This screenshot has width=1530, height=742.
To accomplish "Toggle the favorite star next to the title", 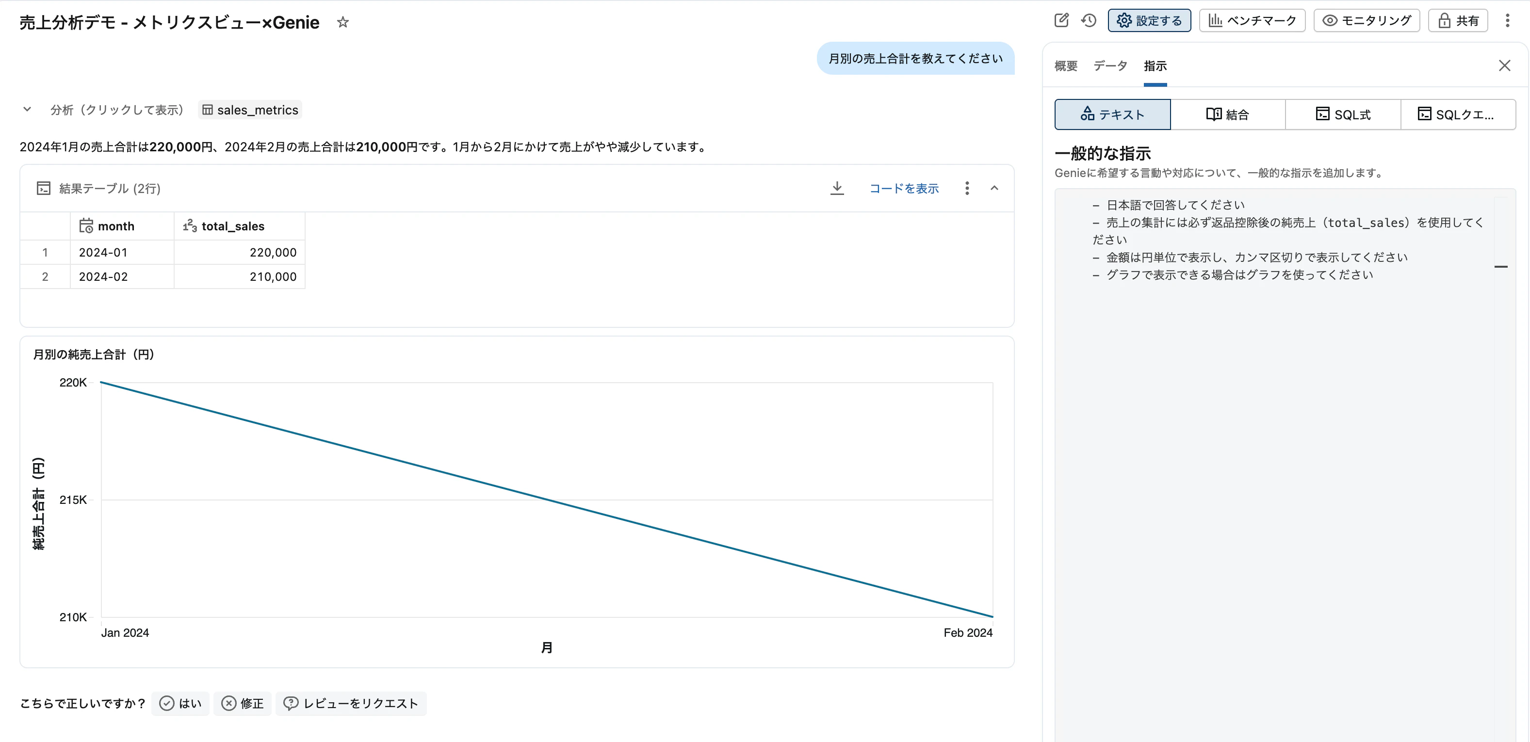I will pos(342,22).
